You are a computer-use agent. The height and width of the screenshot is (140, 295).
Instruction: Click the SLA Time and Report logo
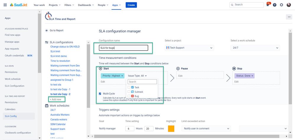pos(60,16)
